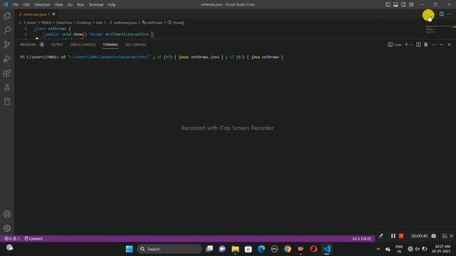Click the editor minimap
This screenshot has height=256, width=456.
[x=440, y=29]
